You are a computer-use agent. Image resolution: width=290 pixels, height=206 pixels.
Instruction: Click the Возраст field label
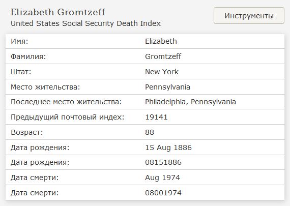(27, 132)
